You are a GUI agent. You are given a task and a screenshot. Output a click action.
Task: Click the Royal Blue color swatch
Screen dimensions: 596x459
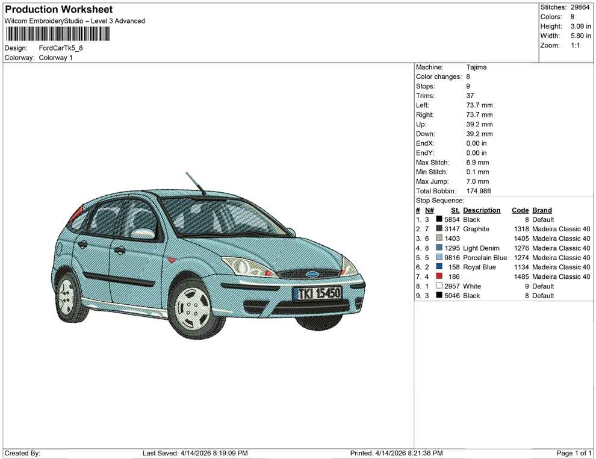[439, 267]
